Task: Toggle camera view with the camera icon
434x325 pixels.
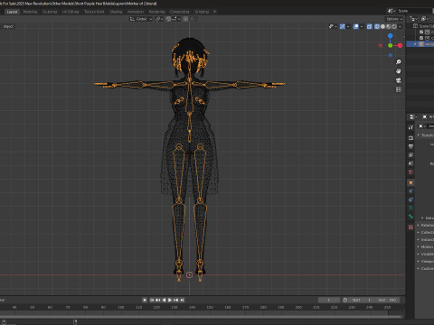Action: pos(399,80)
